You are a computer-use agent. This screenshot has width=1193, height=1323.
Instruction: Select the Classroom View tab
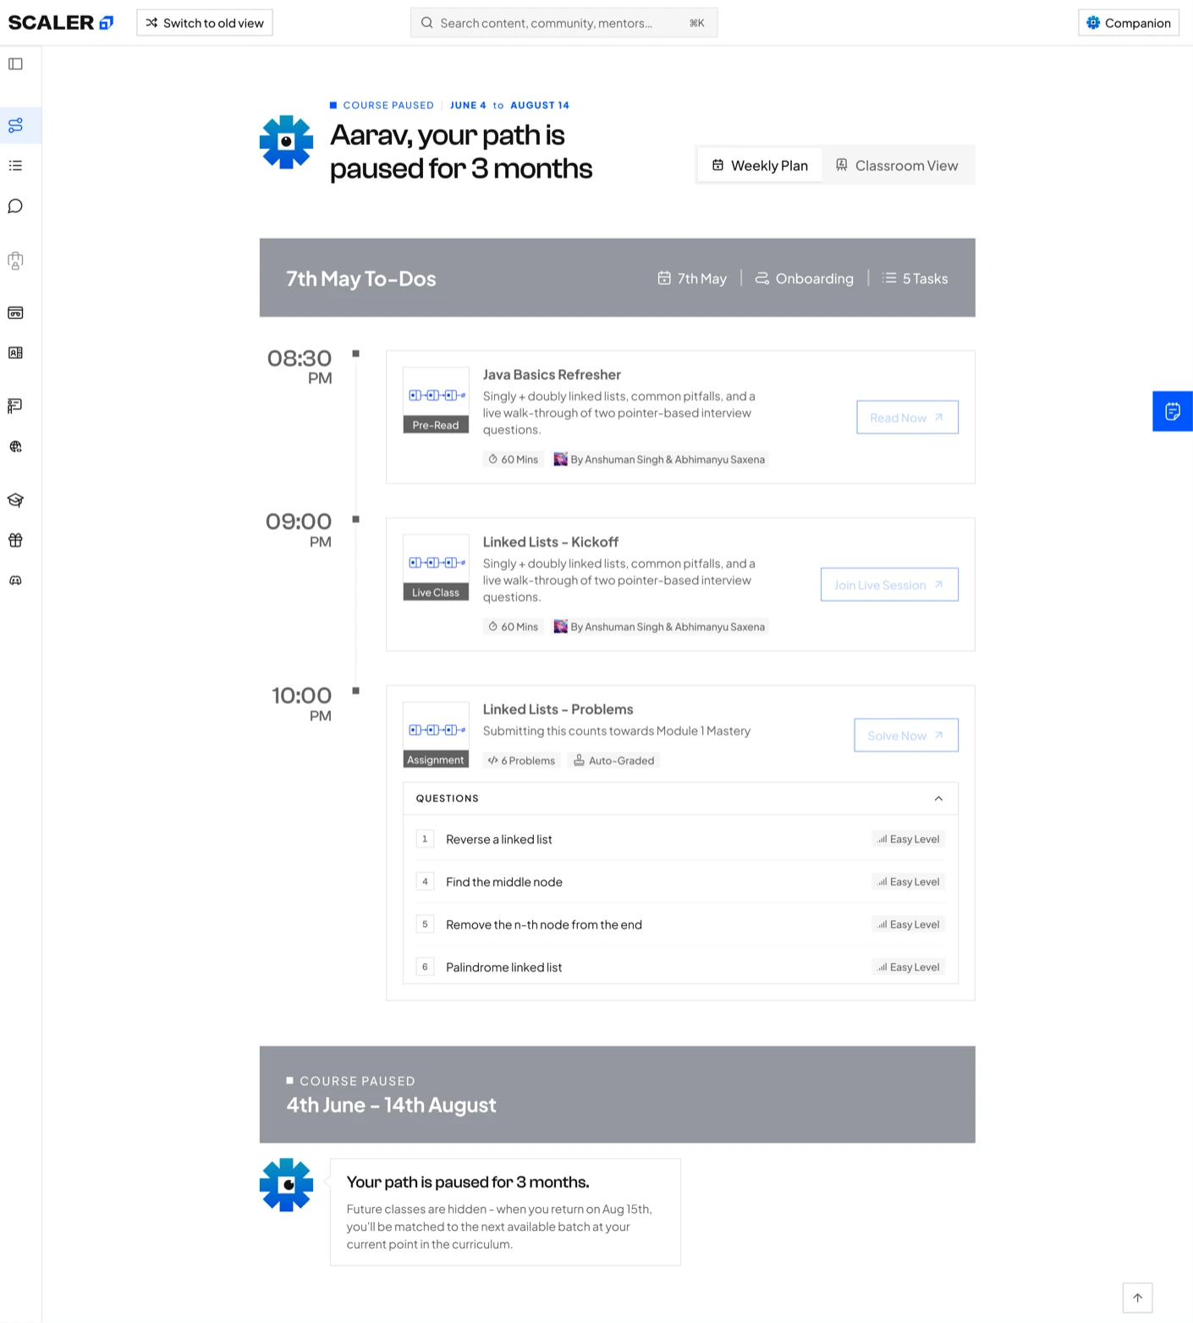tap(897, 165)
